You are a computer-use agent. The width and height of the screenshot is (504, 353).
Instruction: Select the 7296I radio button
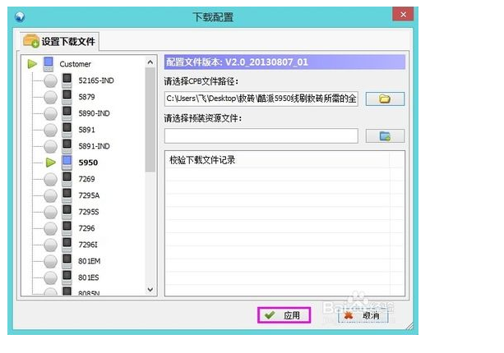50,245
